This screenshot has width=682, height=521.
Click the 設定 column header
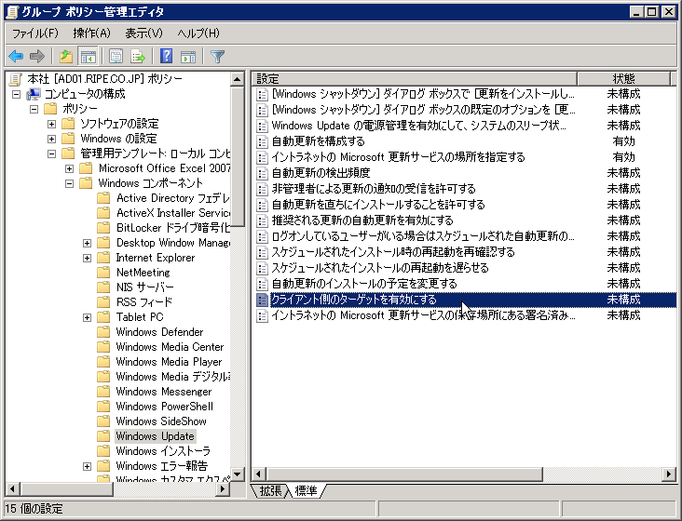(415, 78)
